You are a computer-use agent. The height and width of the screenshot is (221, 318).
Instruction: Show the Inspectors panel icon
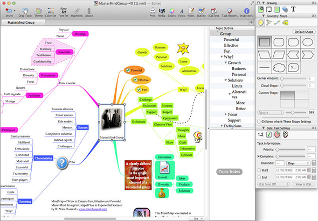coord(246,12)
